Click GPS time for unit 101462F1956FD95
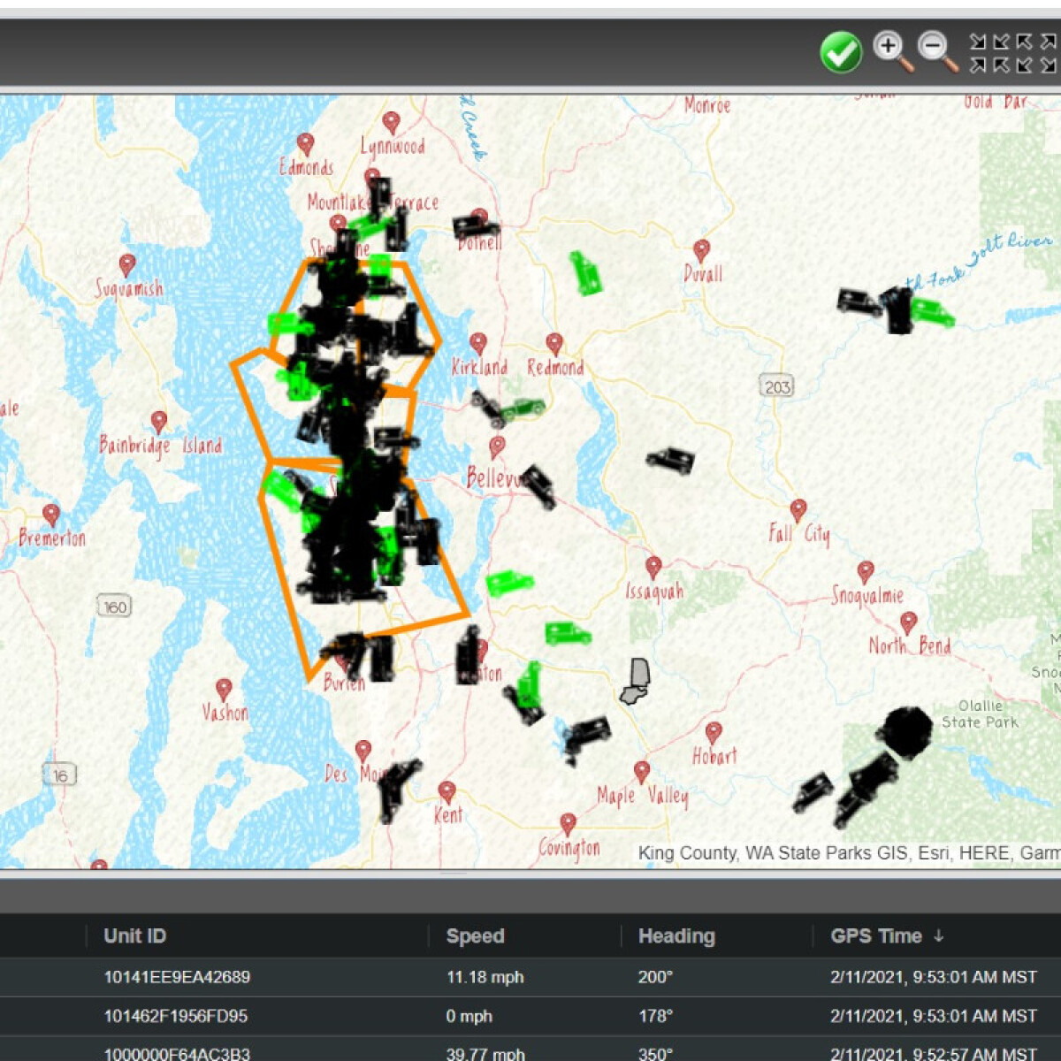Image resolution: width=1061 pixels, height=1061 pixels. tap(934, 1016)
